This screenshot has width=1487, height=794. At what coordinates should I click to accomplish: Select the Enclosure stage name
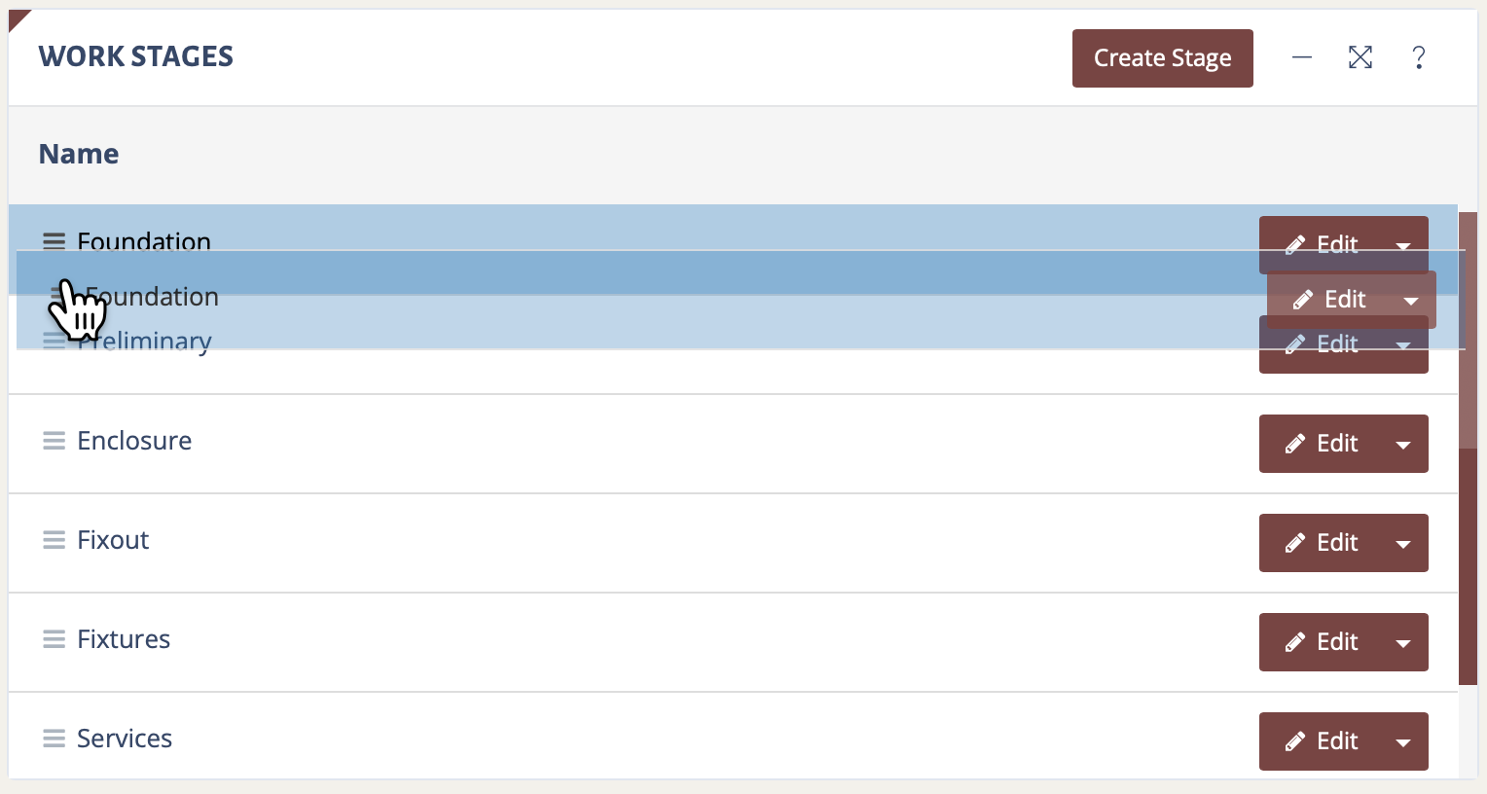(x=134, y=441)
